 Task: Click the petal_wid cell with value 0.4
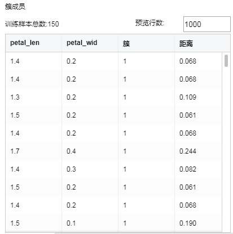tap(71, 151)
